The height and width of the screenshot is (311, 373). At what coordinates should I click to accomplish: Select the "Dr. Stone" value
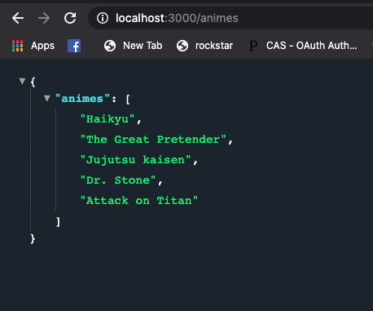point(118,180)
